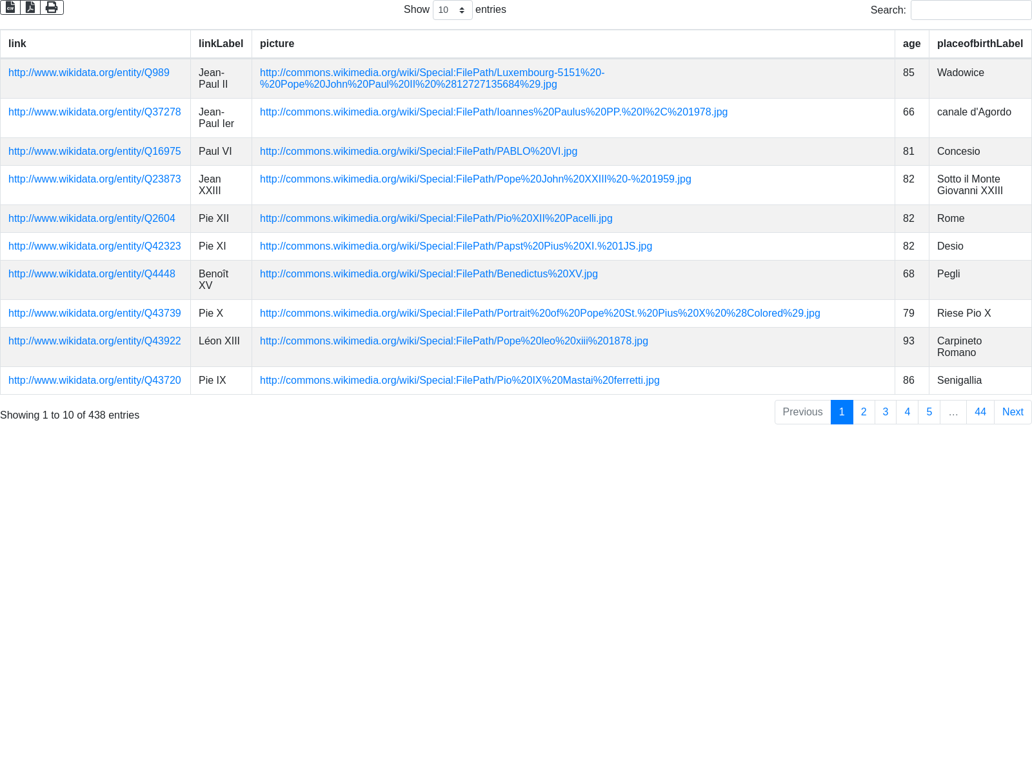Click the print icon
1032x774 pixels.
tap(52, 8)
